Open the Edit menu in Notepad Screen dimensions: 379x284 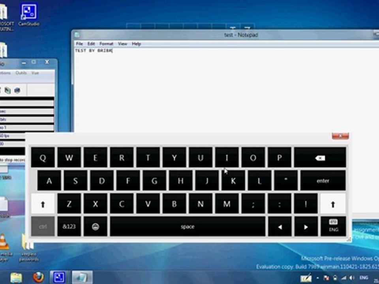91,44
